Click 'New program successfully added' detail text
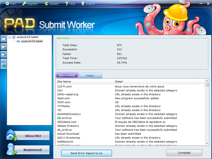This screenshot has width=212, height=159. click(136, 98)
